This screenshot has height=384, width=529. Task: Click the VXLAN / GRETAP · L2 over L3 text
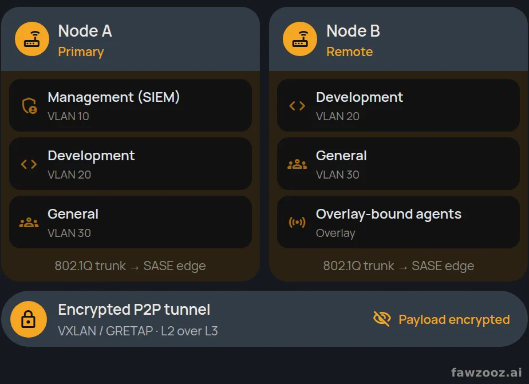coord(138,331)
